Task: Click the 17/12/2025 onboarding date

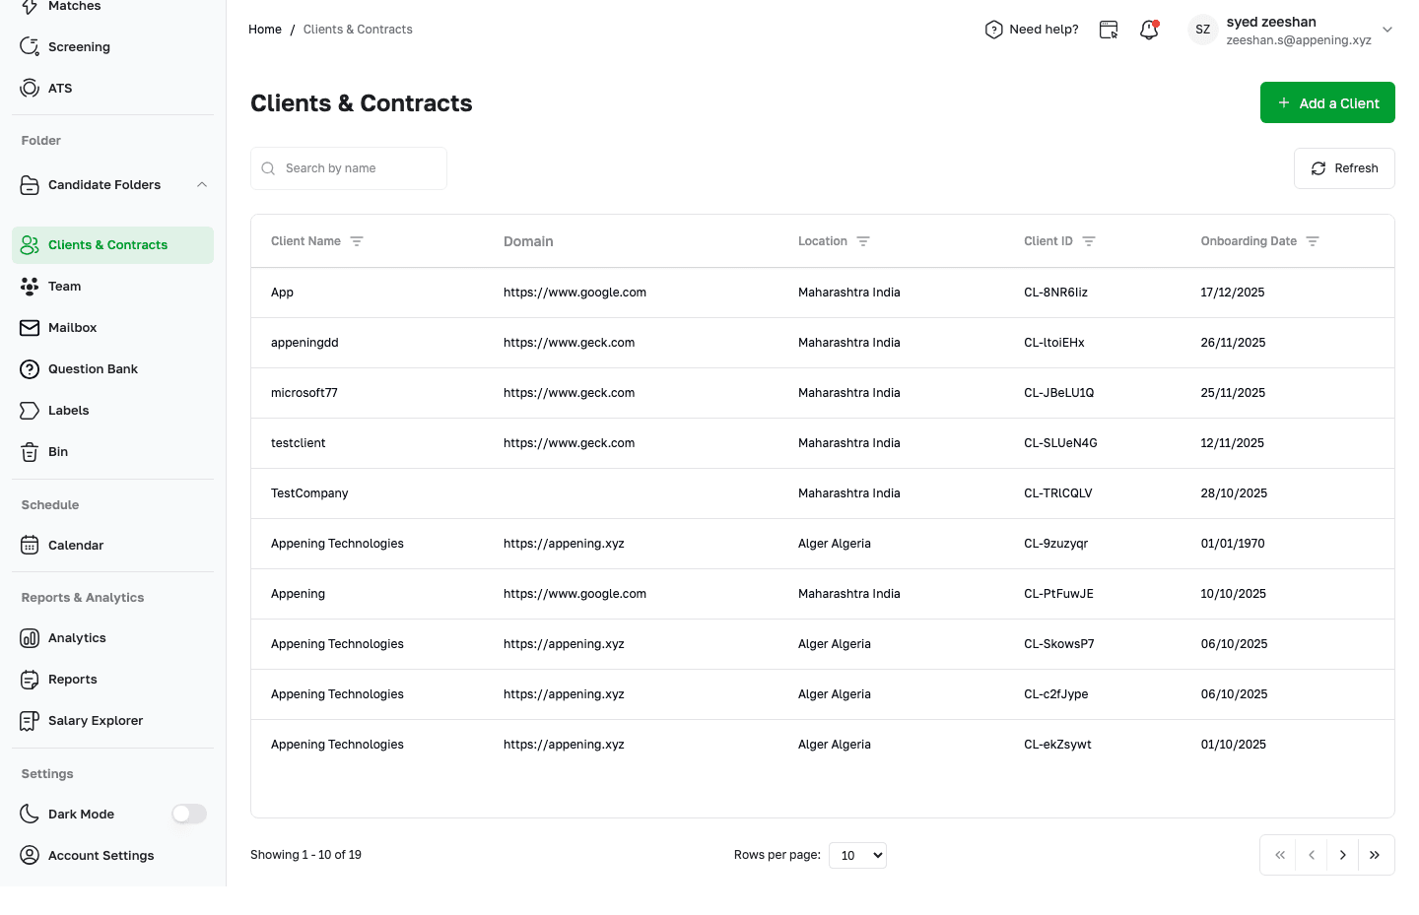Action: [1233, 293]
